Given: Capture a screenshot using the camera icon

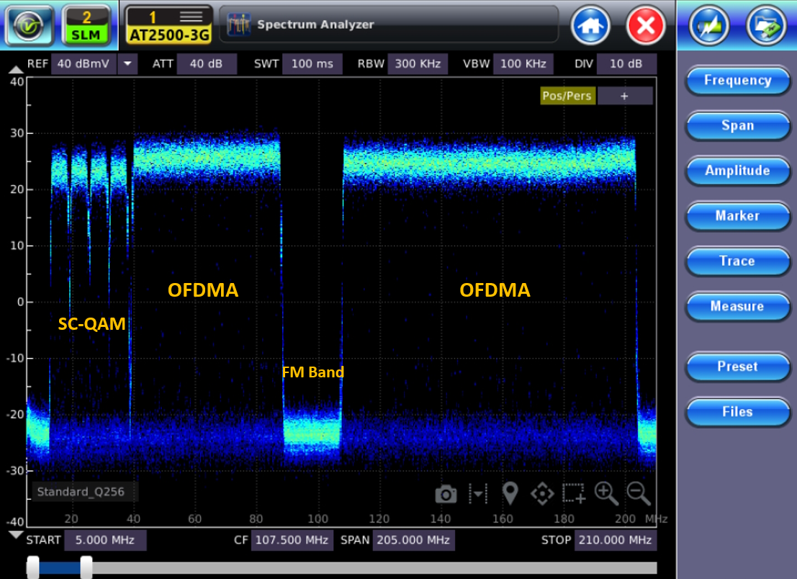Looking at the screenshot, I should tap(446, 495).
